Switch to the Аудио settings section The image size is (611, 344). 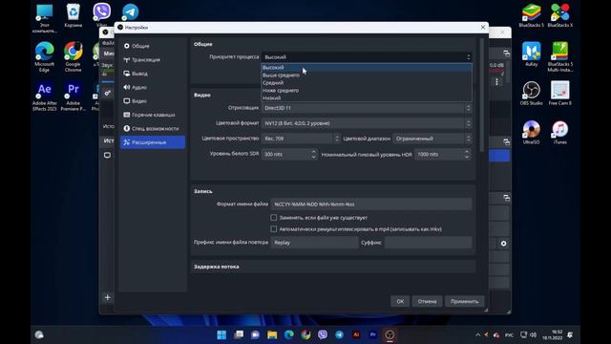tap(153, 87)
